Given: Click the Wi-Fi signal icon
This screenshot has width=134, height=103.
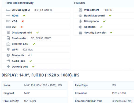Looking at the screenshot, I should point(8,50).
